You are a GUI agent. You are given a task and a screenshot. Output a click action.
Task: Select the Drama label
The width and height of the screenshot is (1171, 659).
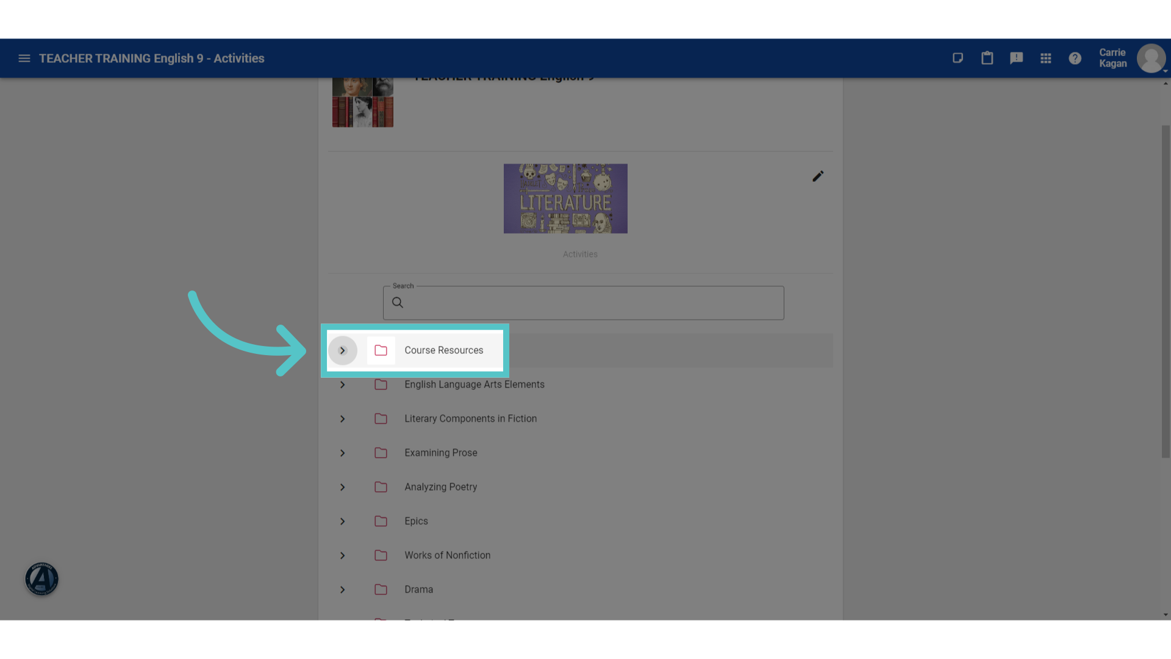tap(419, 589)
